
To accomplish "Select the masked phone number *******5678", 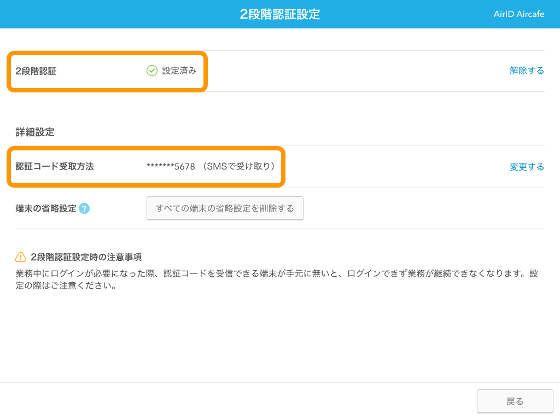I will click(x=170, y=167).
